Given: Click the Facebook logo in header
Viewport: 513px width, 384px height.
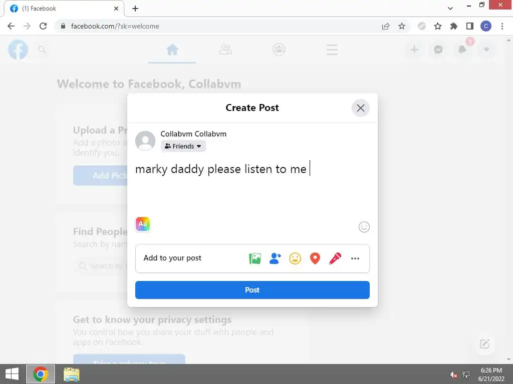Looking at the screenshot, I should tap(18, 49).
